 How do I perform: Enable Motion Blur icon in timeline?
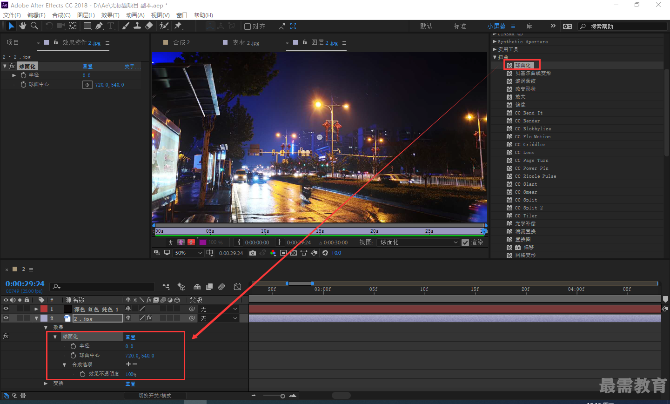[x=222, y=287]
